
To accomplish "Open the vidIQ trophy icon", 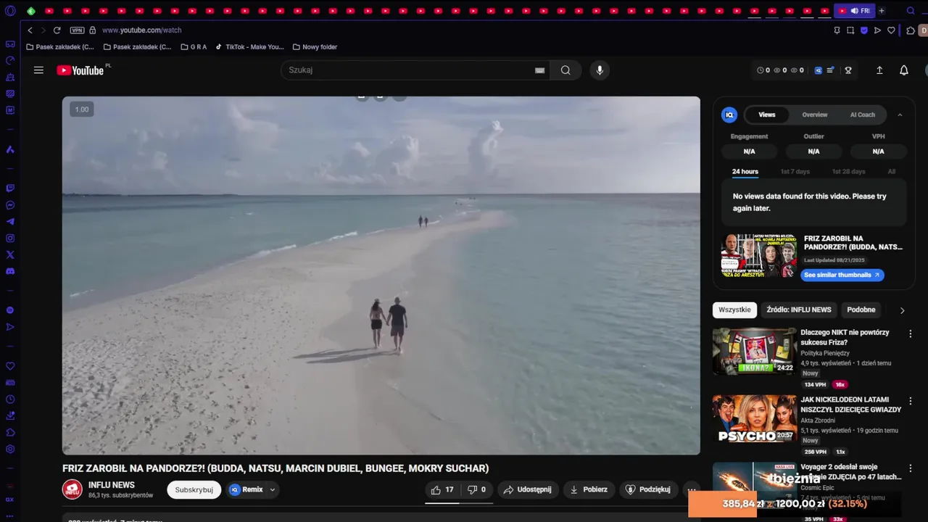I will (848, 70).
